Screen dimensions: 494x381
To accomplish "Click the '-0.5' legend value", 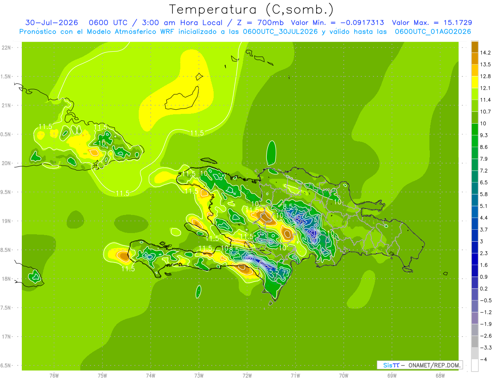I will (486, 300).
